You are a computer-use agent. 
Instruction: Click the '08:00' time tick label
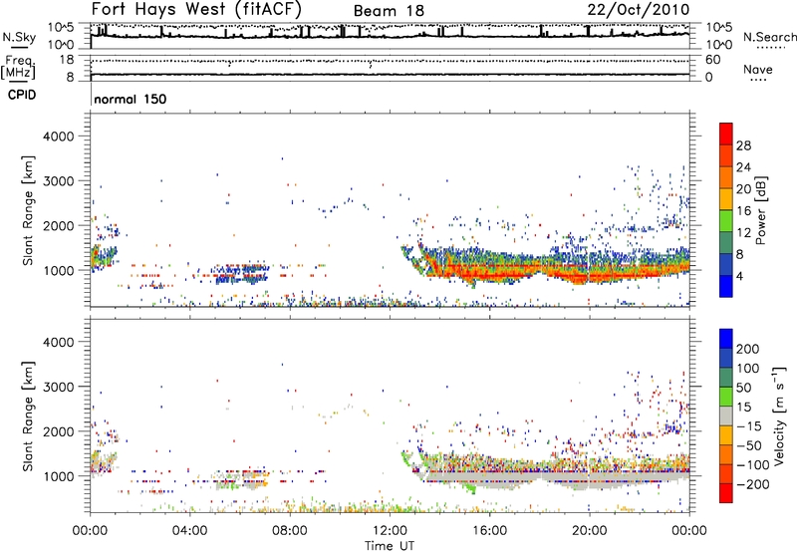pyautogui.click(x=290, y=531)
